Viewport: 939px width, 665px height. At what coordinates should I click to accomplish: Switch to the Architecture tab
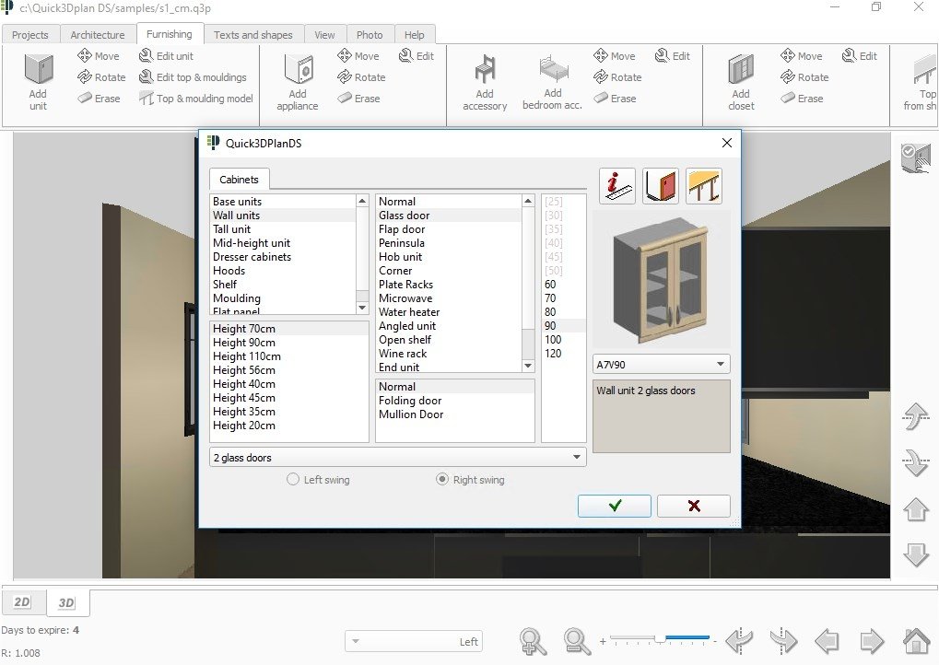98,35
